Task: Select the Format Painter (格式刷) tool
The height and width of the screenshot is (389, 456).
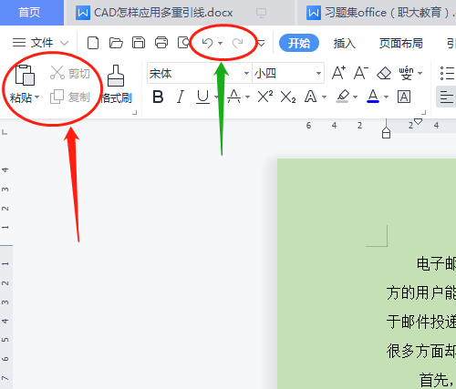Action: (116, 84)
